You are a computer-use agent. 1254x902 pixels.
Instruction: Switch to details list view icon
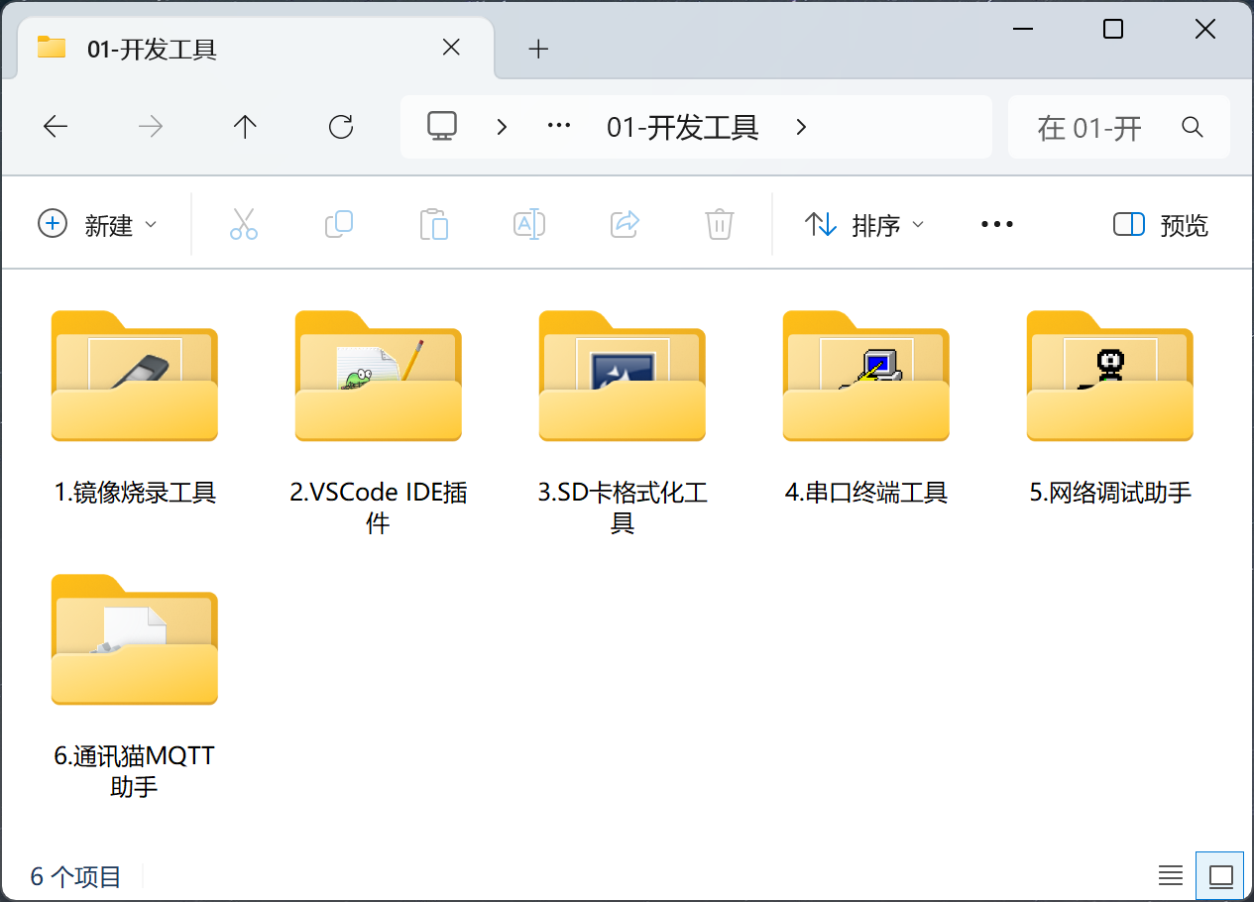[1171, 875]
